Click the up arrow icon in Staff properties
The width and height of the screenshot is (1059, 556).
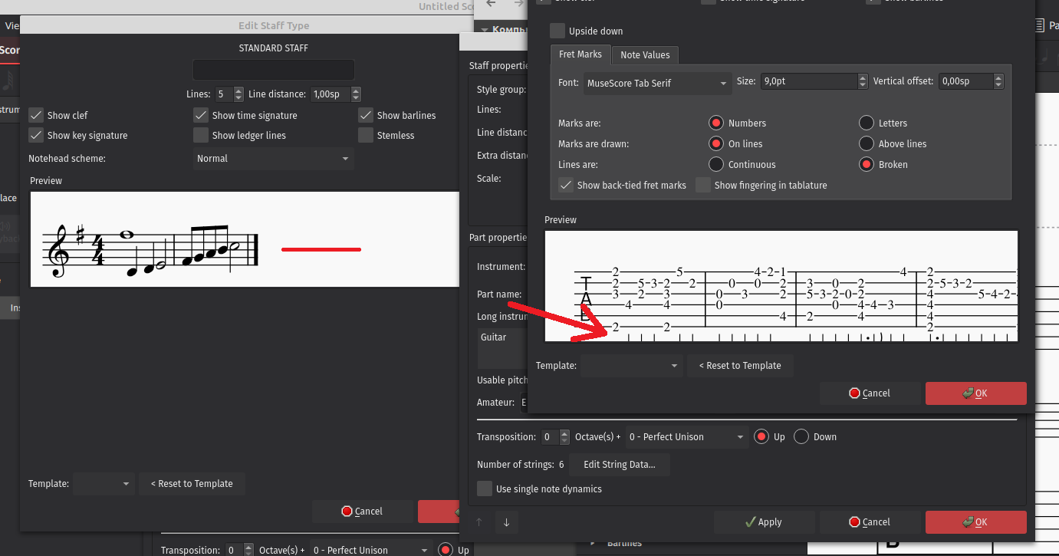point(479,522)
